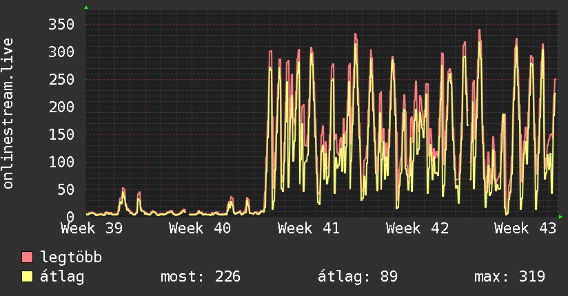The width and height of the screenshot is (568, 296).
Task: Click the 50 y-axis tick label
Action: click(66, 189)
